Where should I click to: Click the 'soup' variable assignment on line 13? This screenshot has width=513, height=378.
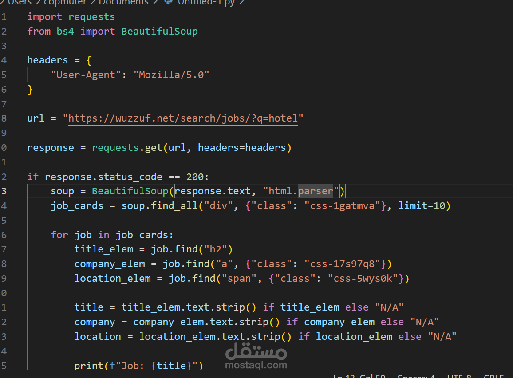pyautogui.click(x=62, y=191)
